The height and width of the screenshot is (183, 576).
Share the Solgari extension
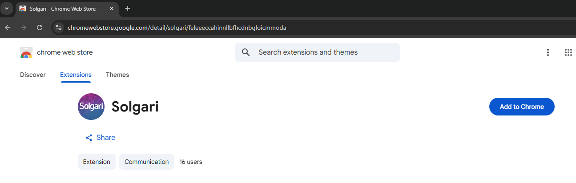(x=101, y=138)
